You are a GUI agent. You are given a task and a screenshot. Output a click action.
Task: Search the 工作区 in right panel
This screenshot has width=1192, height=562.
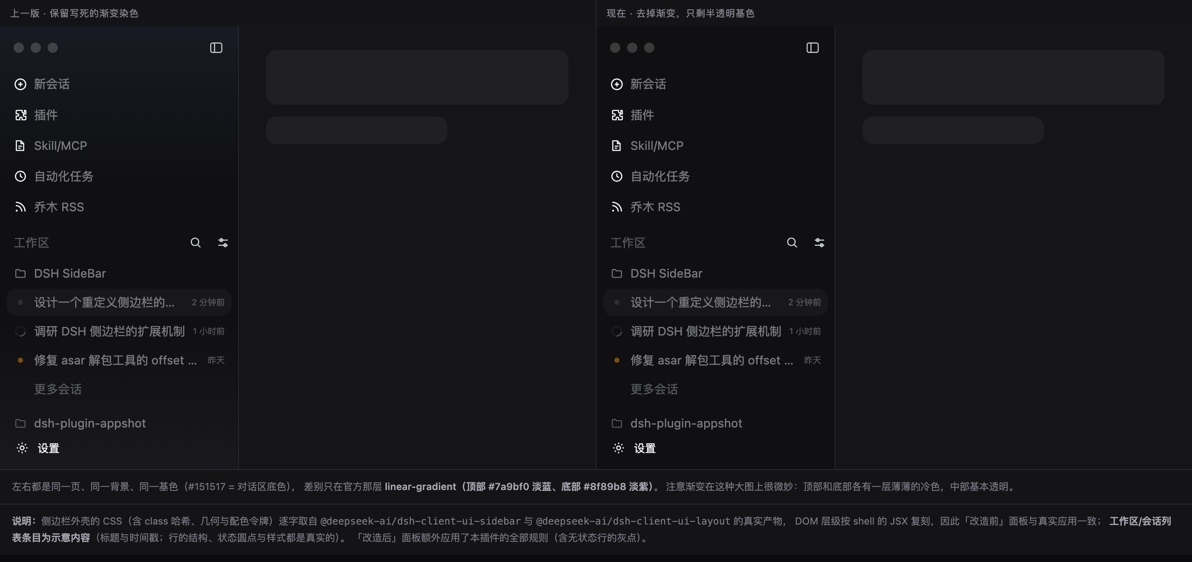pyautogui.click(x=792, y=243)
